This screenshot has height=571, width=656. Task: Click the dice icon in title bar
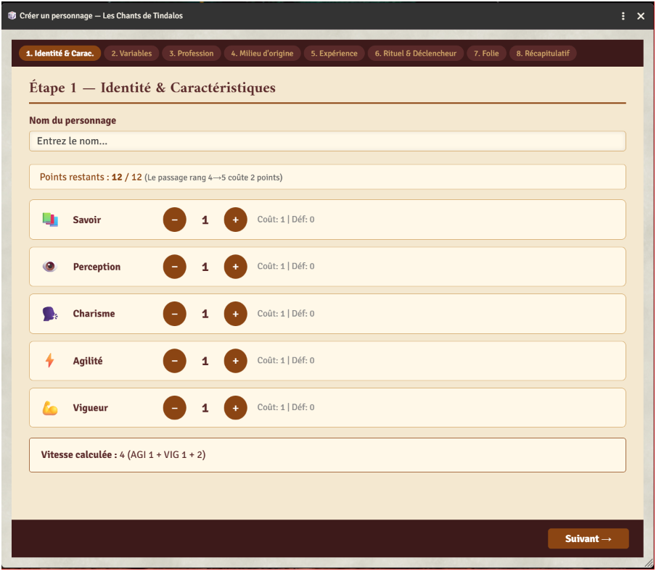point(12,15)
